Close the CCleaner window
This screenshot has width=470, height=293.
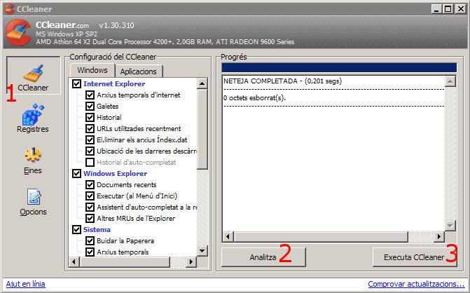460,9
